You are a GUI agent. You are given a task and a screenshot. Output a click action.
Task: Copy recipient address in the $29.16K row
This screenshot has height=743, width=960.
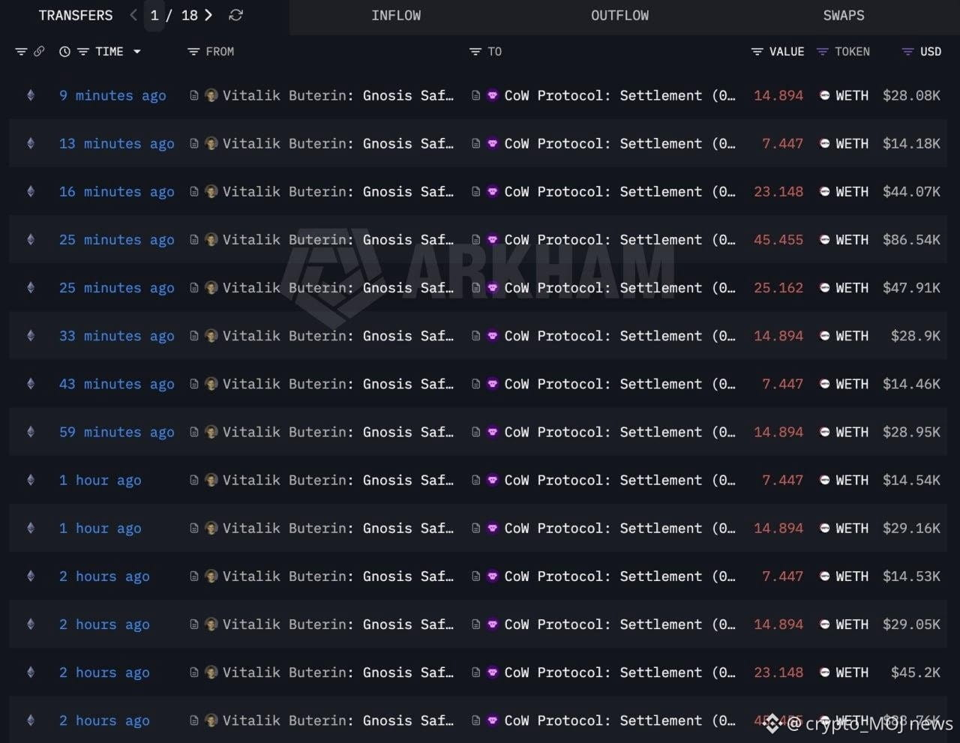(x=476, y=528)
